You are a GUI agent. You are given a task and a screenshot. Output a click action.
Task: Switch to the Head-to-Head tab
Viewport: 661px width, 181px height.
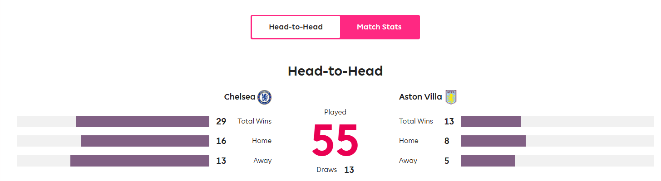pos(296,27)
